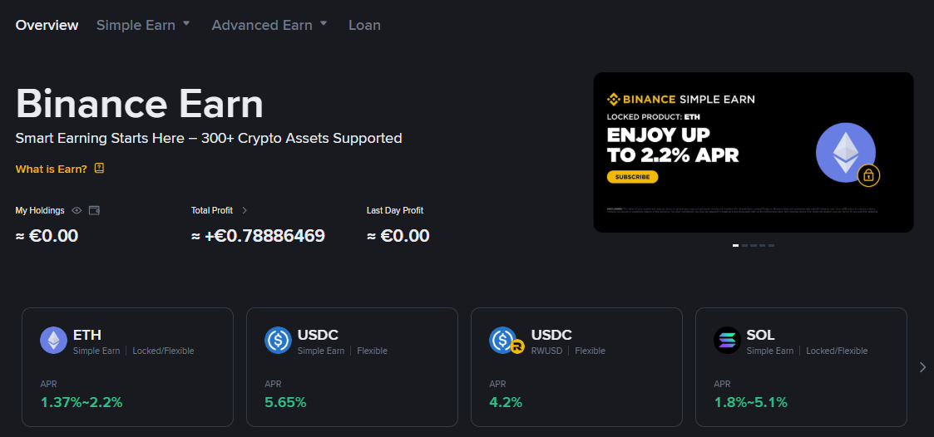934x437 pixels.
Task: Open Total Profit details chevron
Action: pyautogui.click(x=245, y=211)
